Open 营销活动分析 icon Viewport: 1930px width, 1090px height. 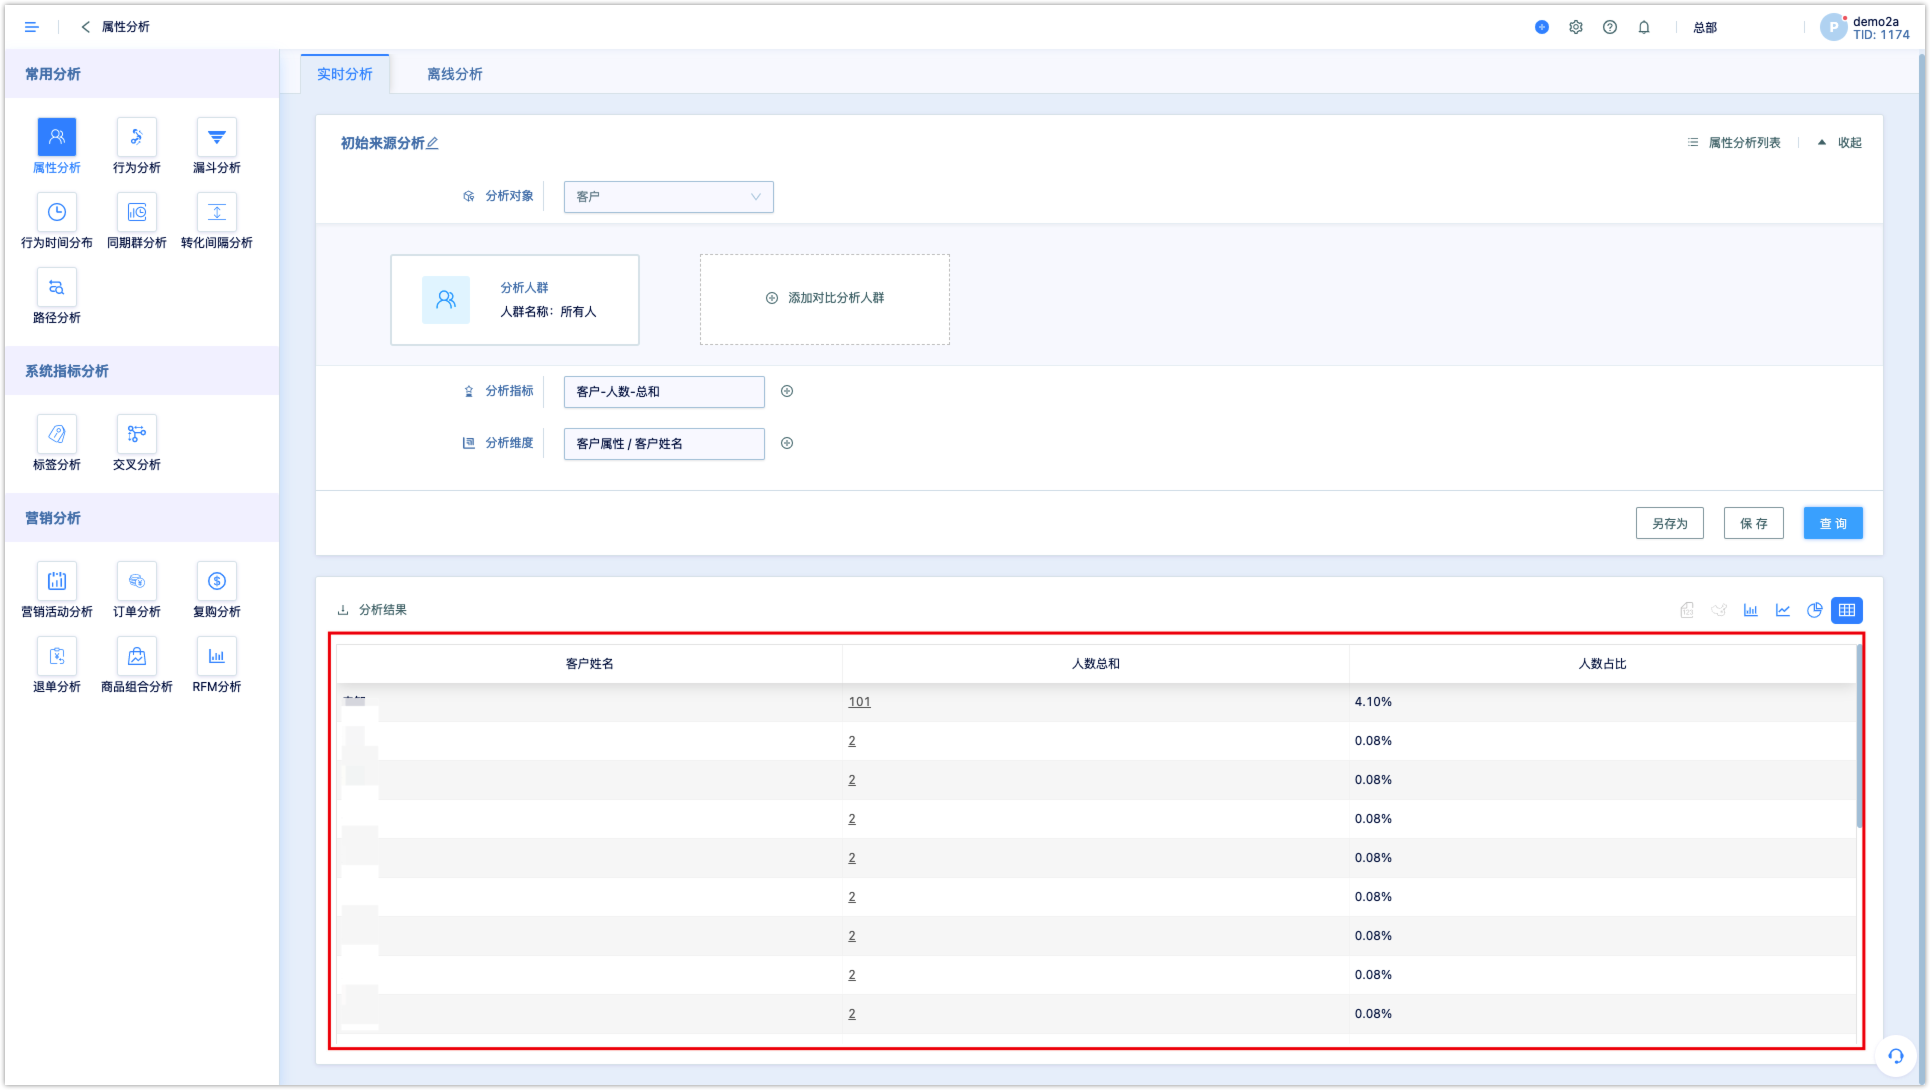57,580
